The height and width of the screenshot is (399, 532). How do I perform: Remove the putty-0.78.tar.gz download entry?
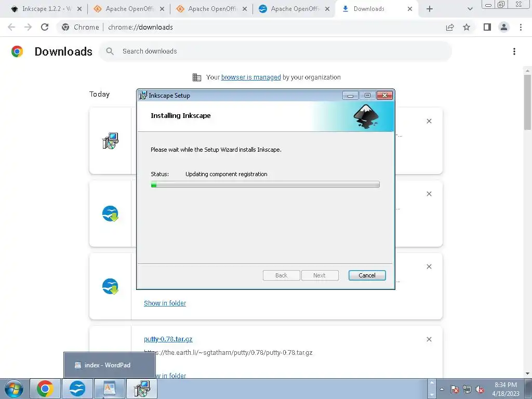pos(429,339)
